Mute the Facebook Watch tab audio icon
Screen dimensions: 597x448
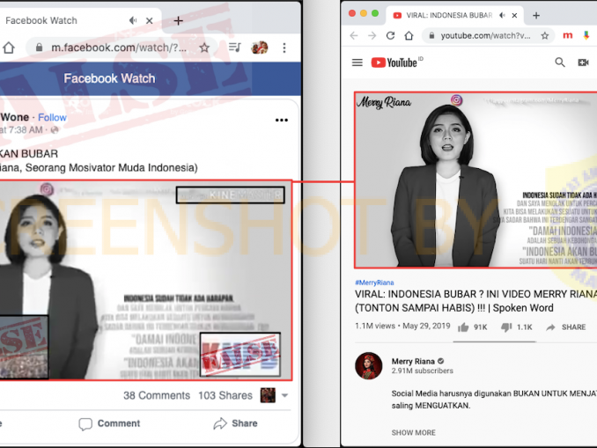(132, 20)
